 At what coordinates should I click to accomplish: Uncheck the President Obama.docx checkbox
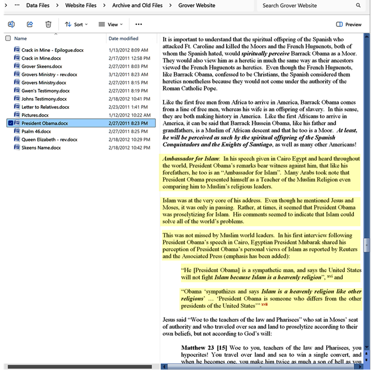point(10,123)
